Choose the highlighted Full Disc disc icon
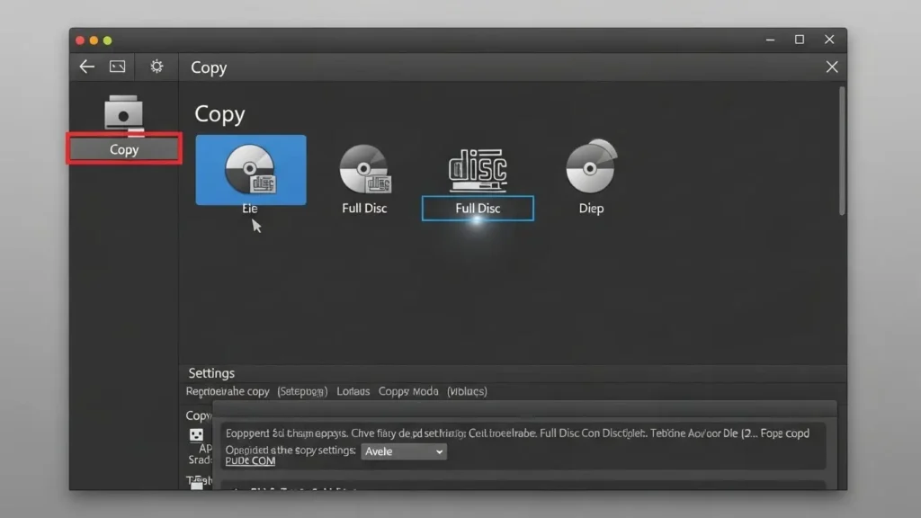Screen dimensions: 921x518 (x=478, y=171)
